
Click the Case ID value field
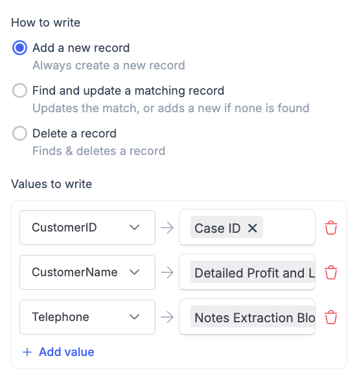tap(247, 228)
